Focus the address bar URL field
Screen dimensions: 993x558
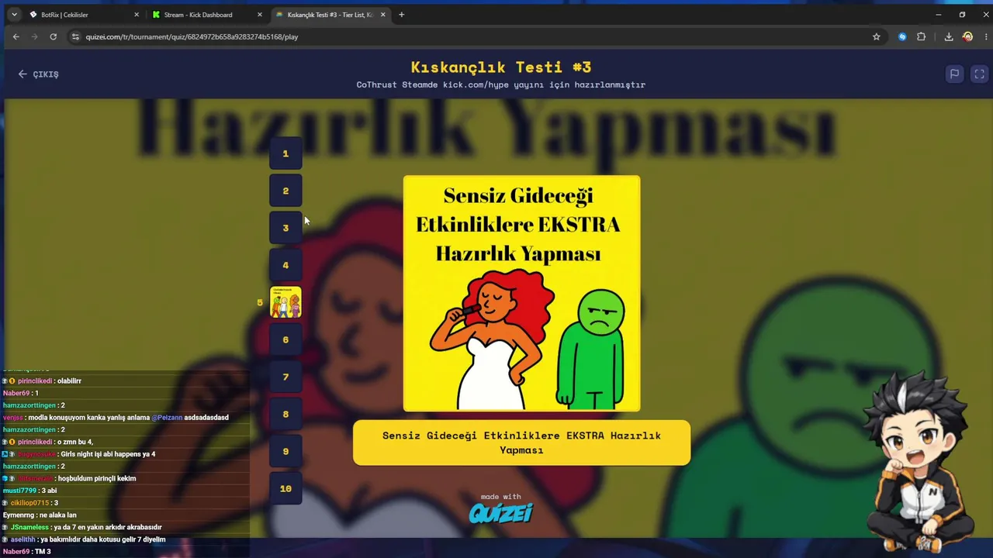(x=465, y=36)
